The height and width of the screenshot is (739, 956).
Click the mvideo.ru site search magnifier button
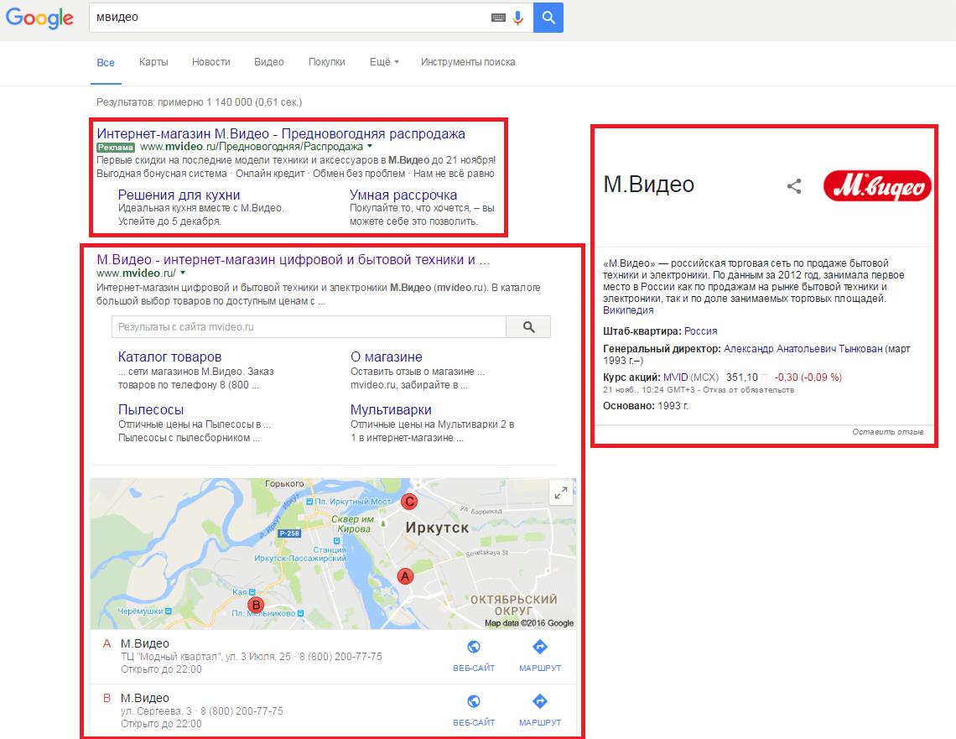tap(528, 327)
